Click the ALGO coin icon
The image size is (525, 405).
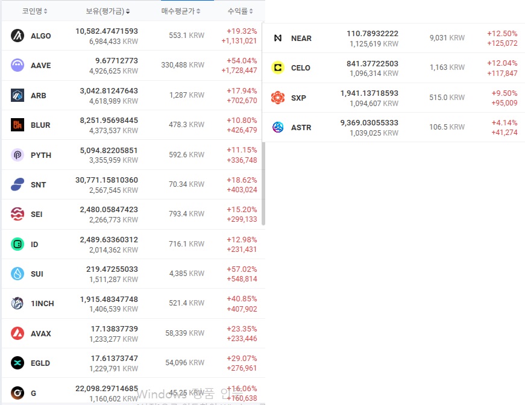pyautogui.click(x=17, y=36)
